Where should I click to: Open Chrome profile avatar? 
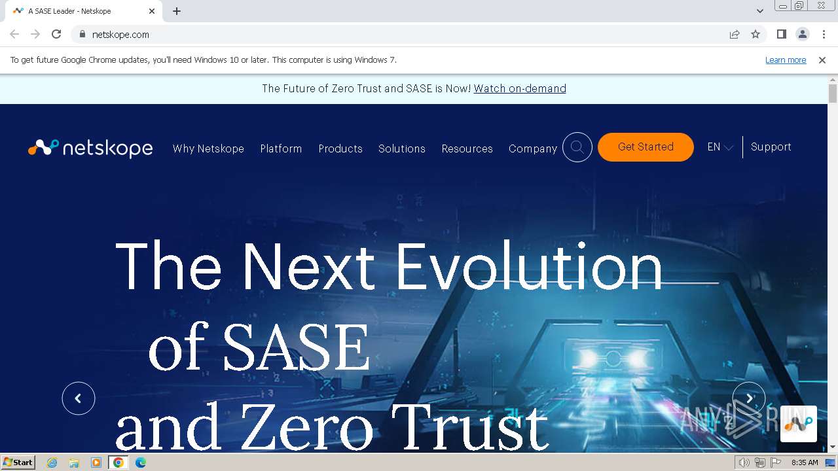pos(802,34)
